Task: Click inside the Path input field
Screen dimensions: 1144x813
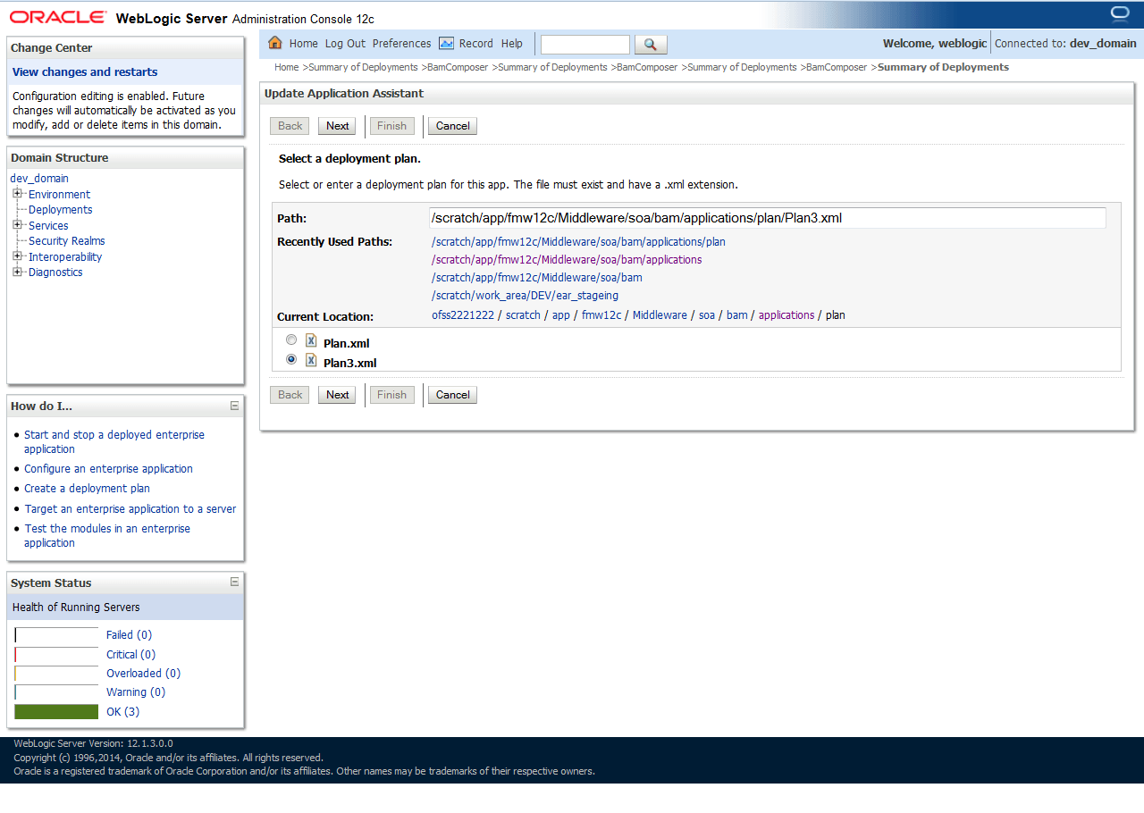Action: [767, 218]
